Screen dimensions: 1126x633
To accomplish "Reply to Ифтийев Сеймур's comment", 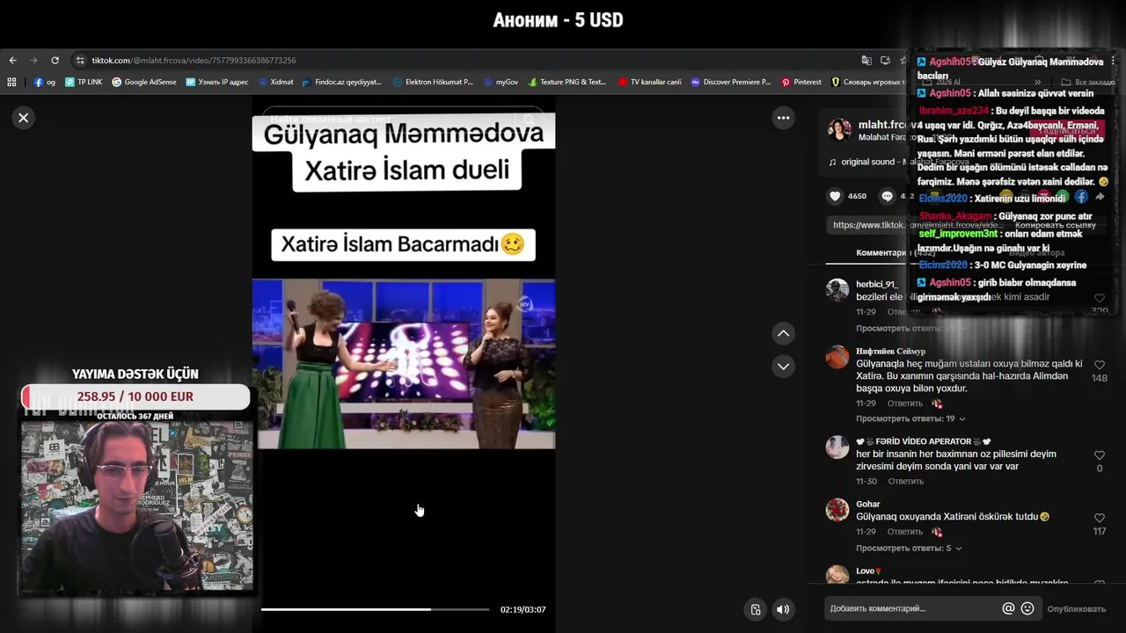I will (904, 404).
